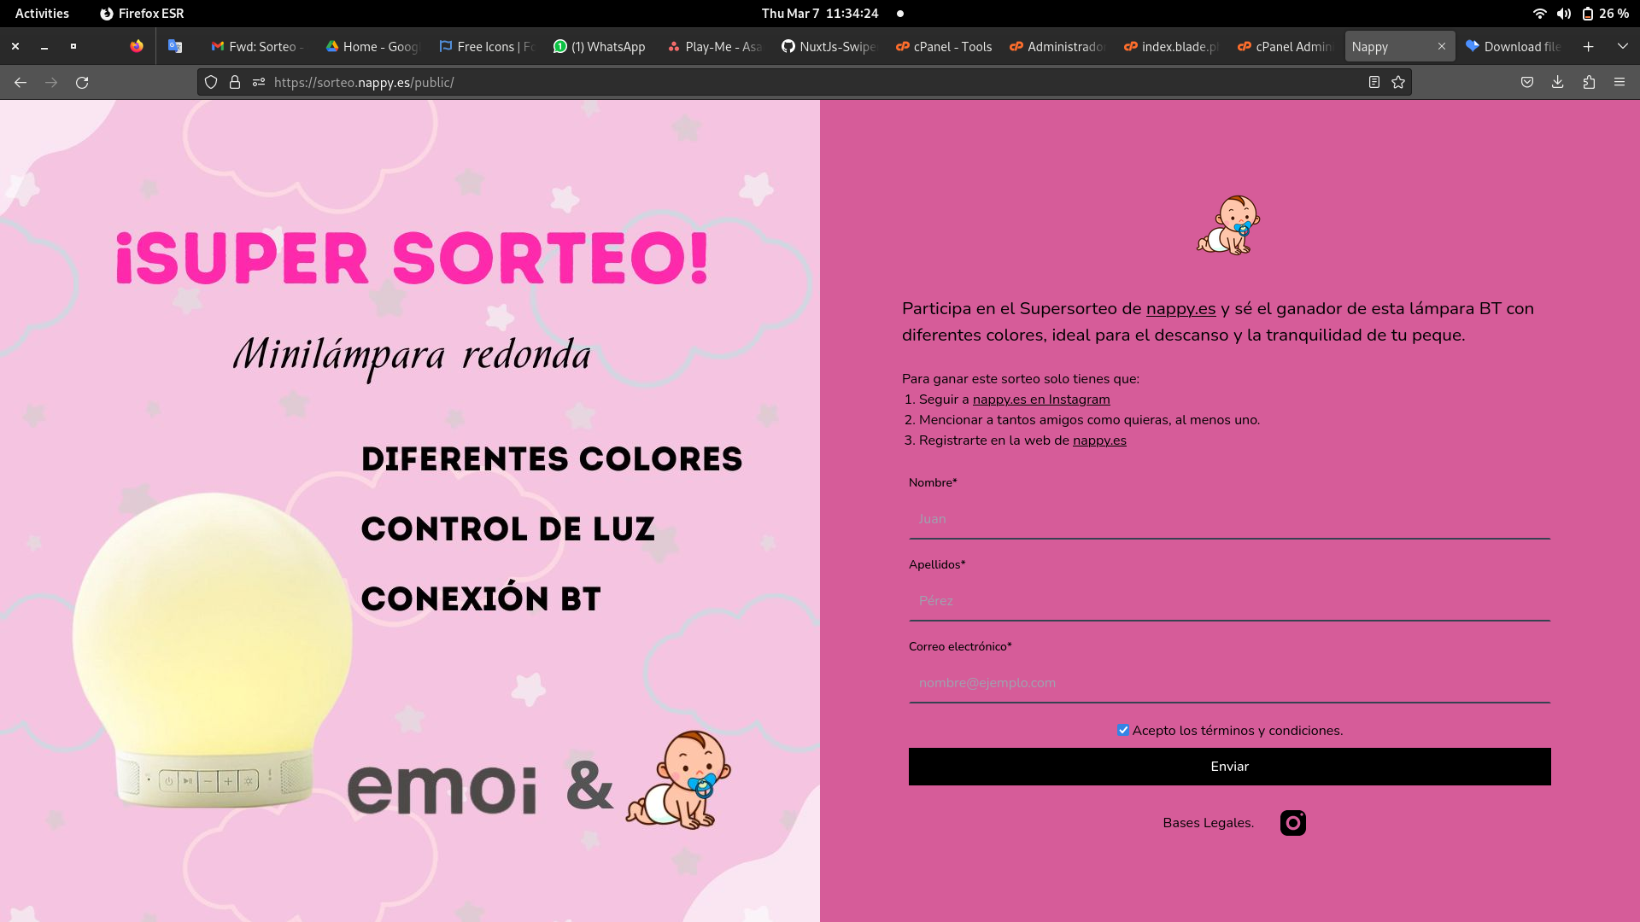Click the Reader View icon in address bar
The image size is (1640, 922).
click(x=1373, y=82)
